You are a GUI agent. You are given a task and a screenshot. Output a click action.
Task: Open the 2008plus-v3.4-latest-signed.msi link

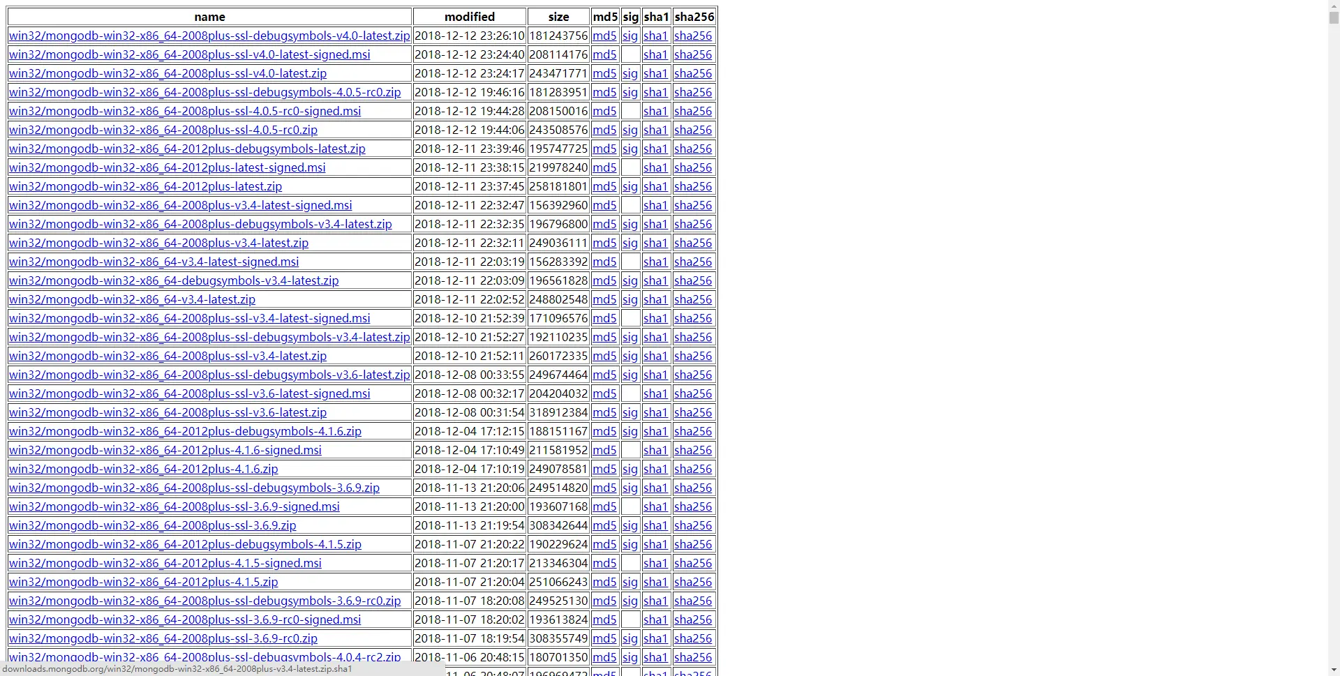pyautogui.click(x=181, y=205)
